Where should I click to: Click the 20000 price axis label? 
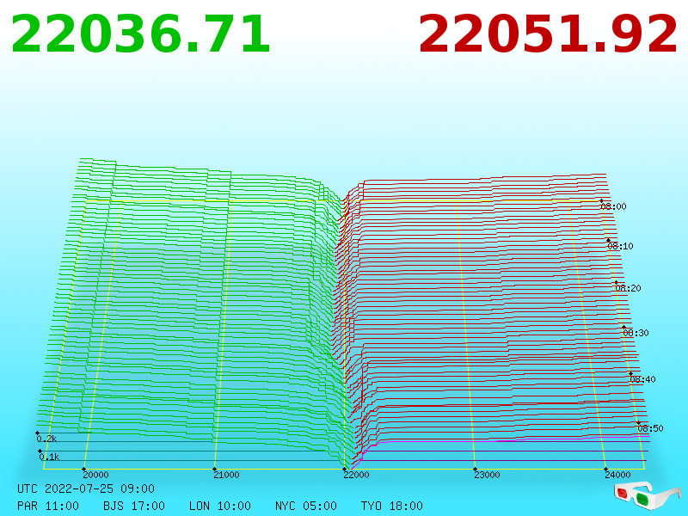point(95,475)
